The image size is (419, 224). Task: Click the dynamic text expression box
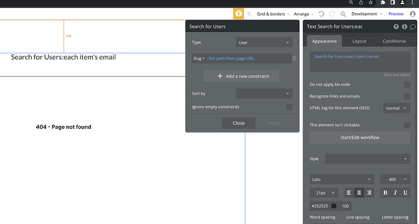click(359, 62)
